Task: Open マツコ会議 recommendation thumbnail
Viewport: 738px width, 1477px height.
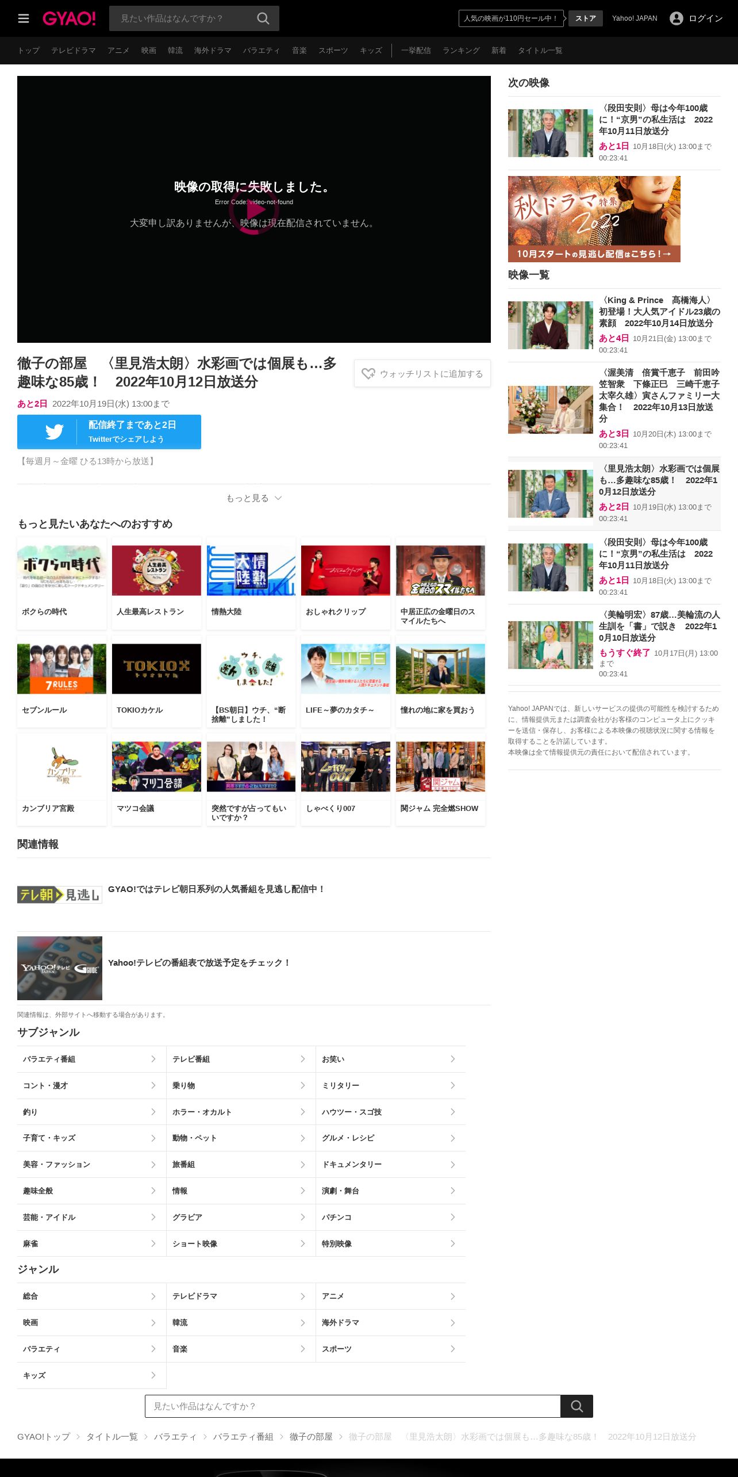Action: pyautogui.click(x=156, y=767)
